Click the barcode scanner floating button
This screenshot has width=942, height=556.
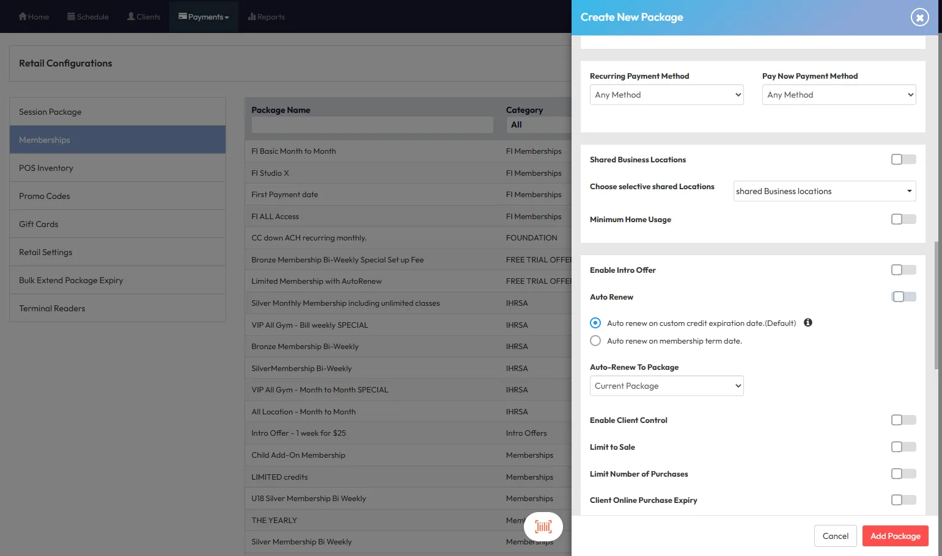point(543,526)
